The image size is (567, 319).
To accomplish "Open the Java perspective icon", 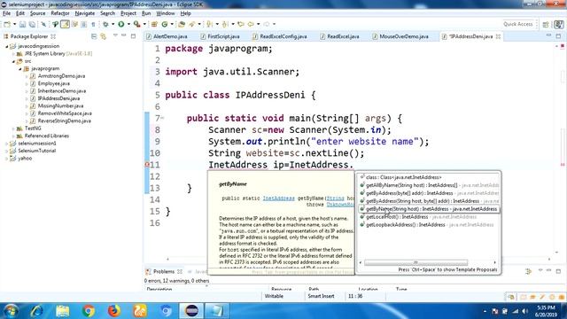I will [x=559, y=24].
